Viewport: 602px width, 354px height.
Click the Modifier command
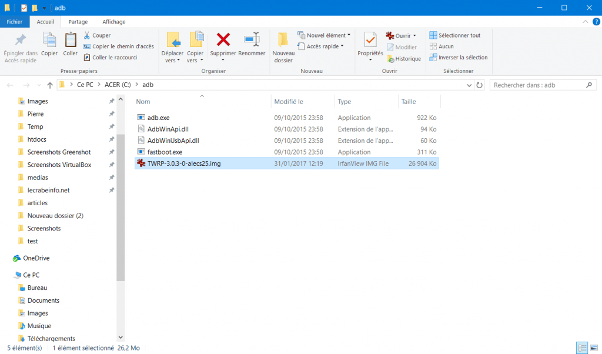click(x=402, y=47)
